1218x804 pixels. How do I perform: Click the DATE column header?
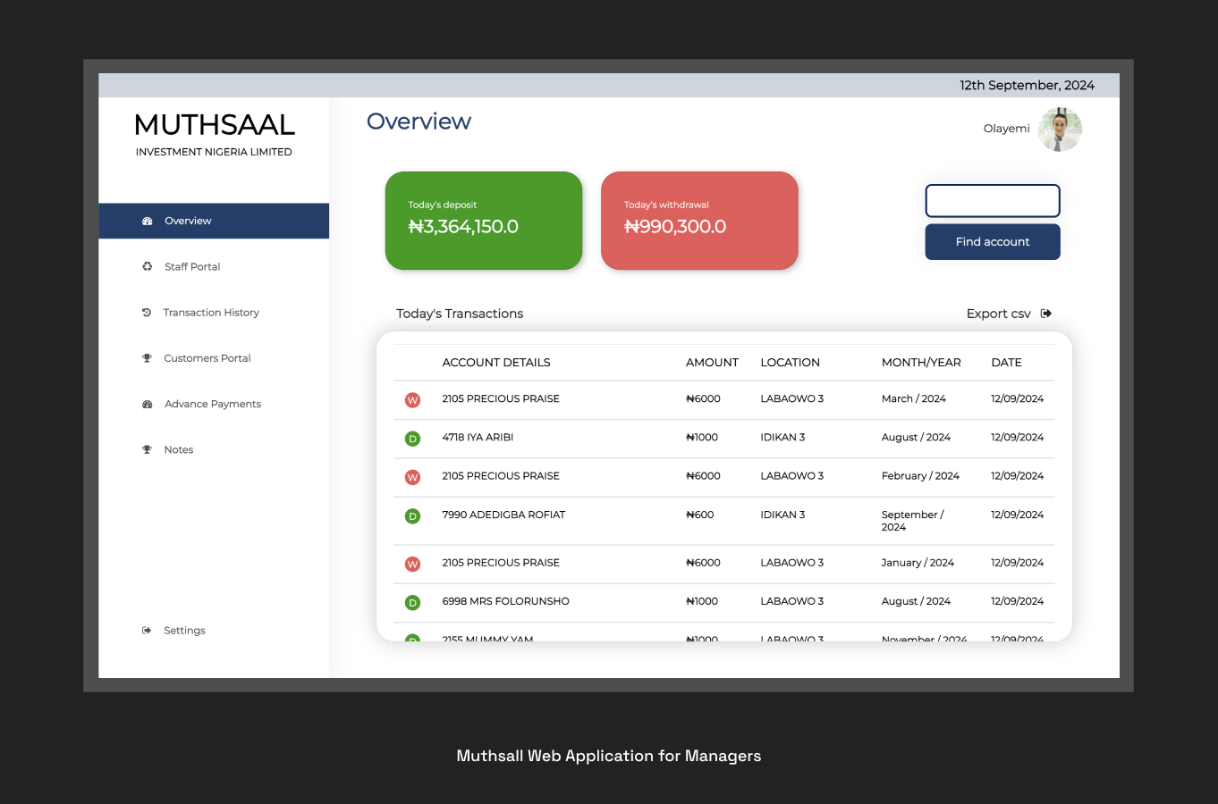[1006, 363]
